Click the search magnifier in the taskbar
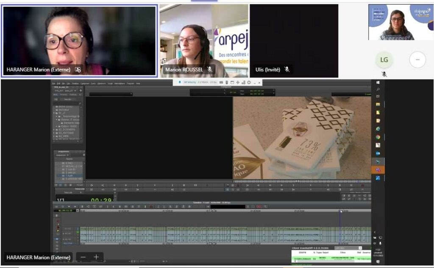Image resolution: width=434 pixels, height=268 pixels. click(378, 89)
